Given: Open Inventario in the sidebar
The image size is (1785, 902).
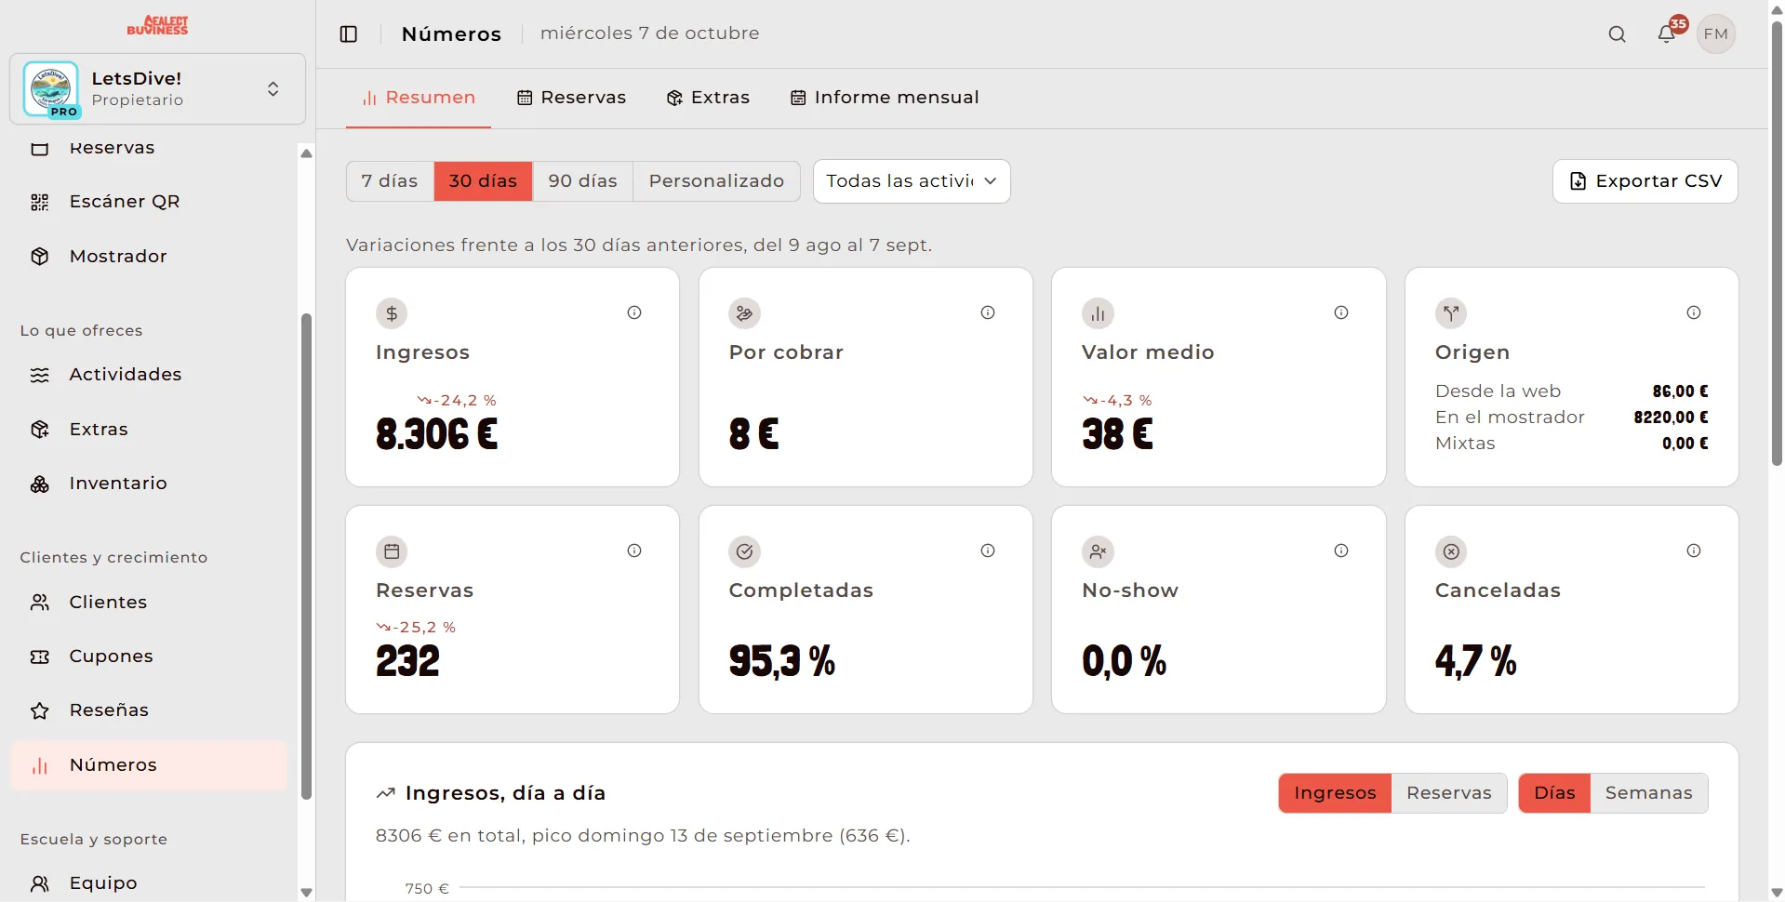Looking at the screenshot, I should 149,484.
